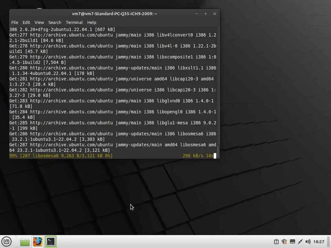
Task: Click the terminal vertical scrollbar handle
Action: [x=218, y=152]
